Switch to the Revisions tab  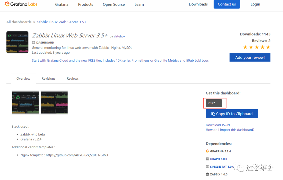pyautogui.click(x=48, y=79)
